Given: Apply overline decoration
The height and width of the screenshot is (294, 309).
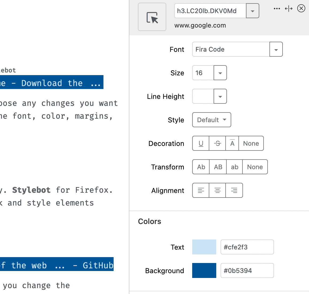Looking at the screenshot, I should click(232, 143).
